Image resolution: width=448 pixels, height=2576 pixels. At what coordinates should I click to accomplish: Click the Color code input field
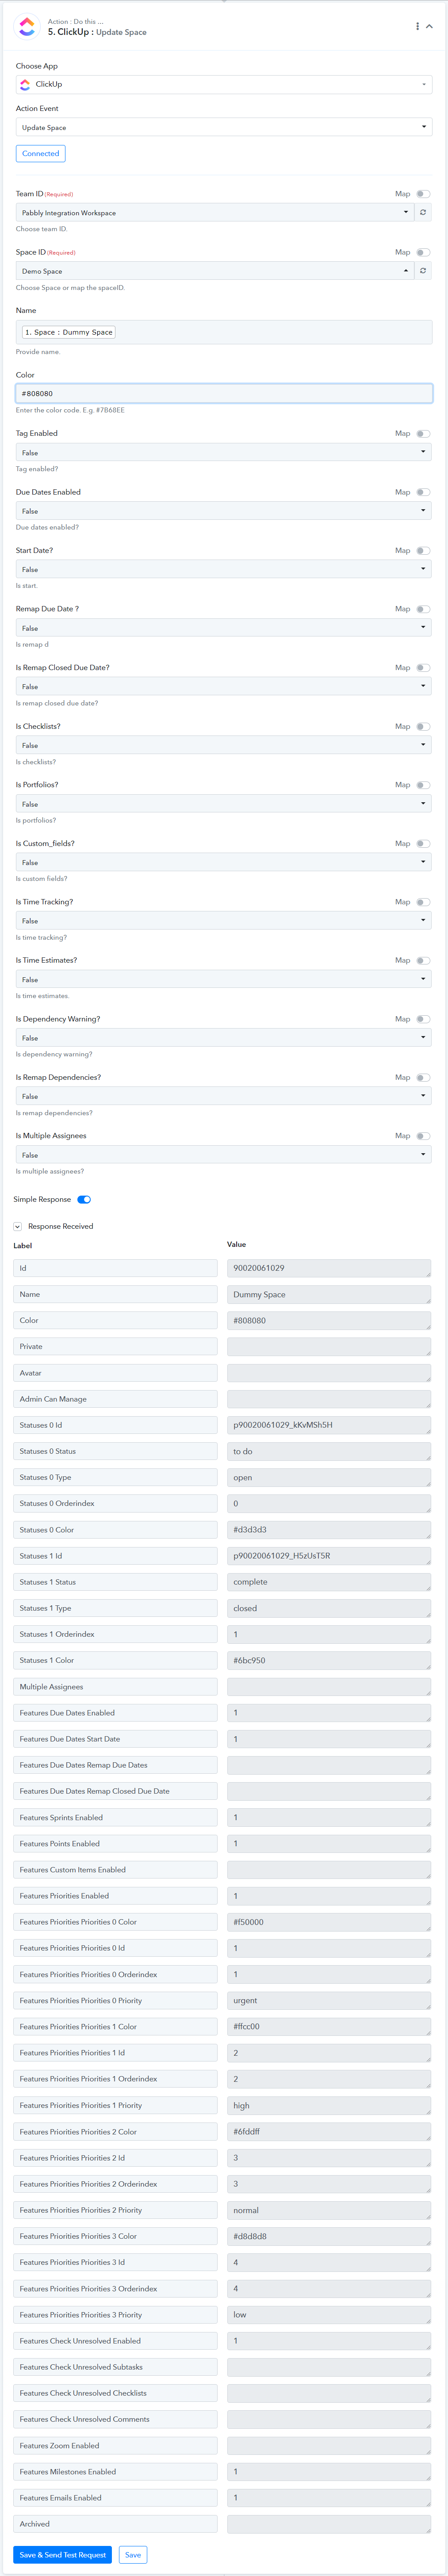point(224,394)
